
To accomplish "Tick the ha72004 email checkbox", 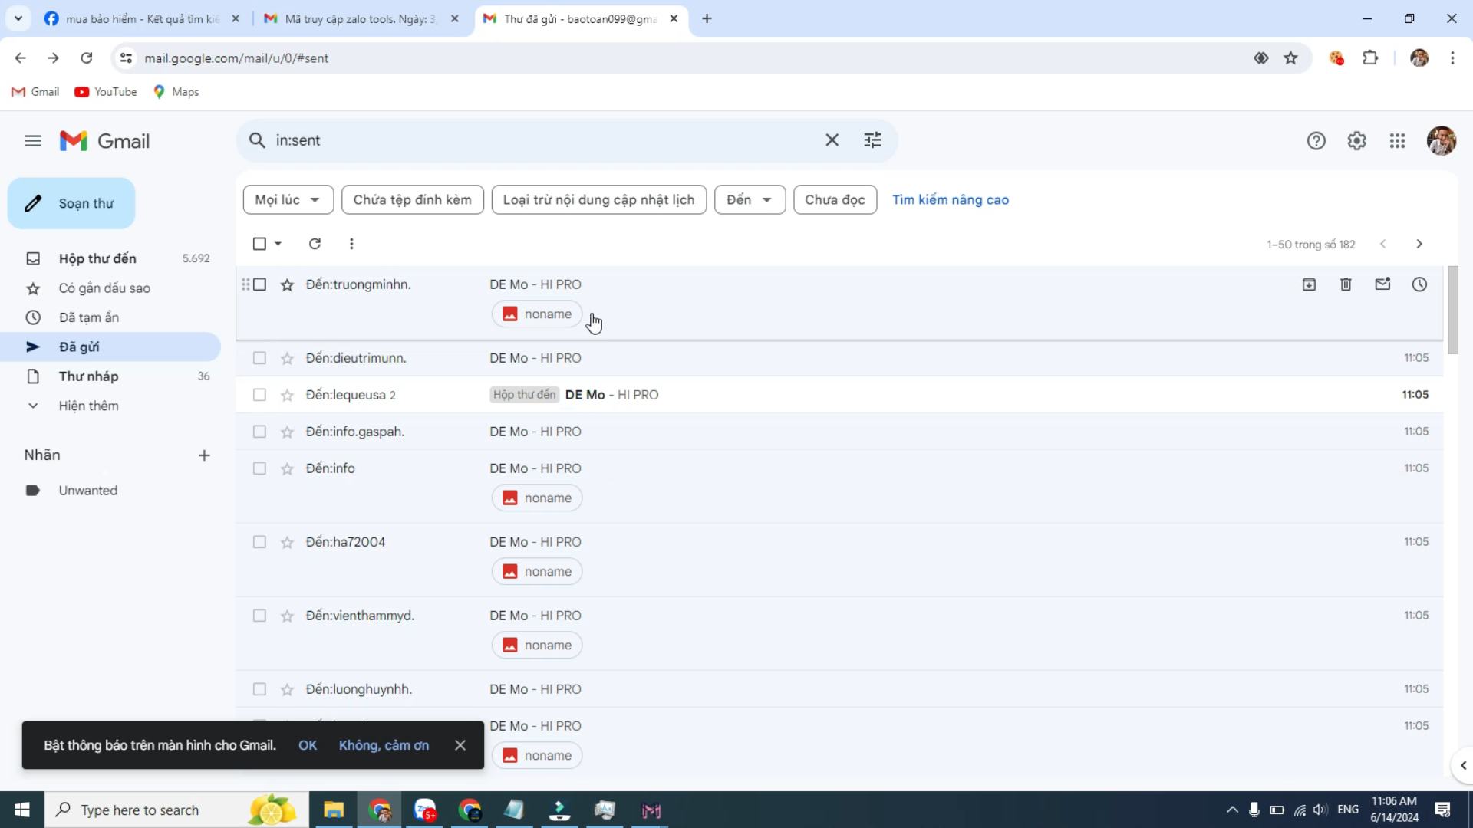I will tap(259, 542).
